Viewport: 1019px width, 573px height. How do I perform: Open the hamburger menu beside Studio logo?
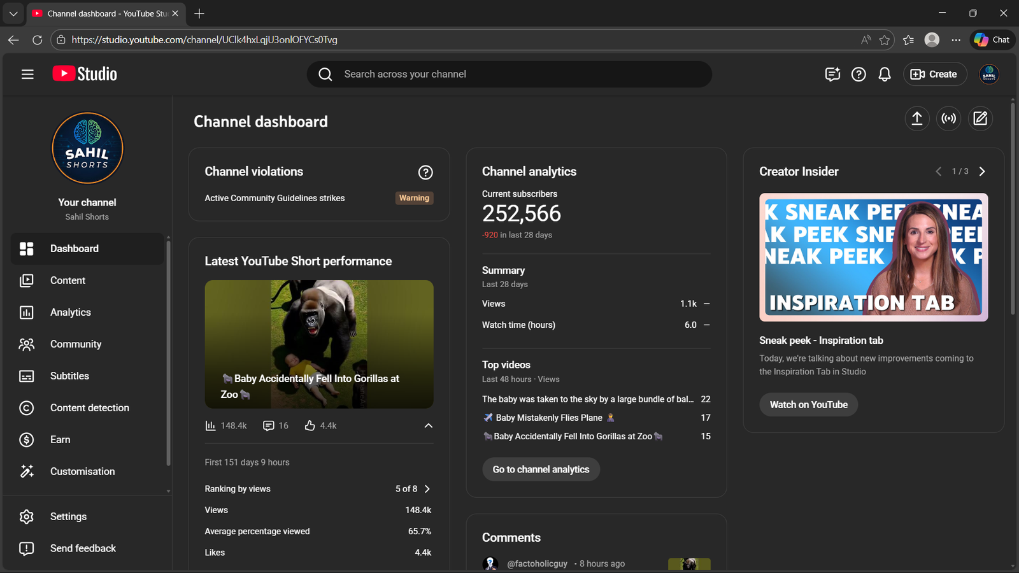tap(27, 74)
